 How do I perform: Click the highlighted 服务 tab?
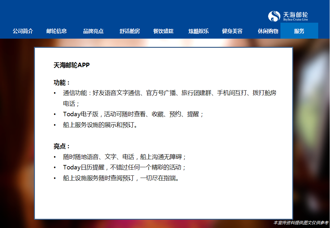299,31
